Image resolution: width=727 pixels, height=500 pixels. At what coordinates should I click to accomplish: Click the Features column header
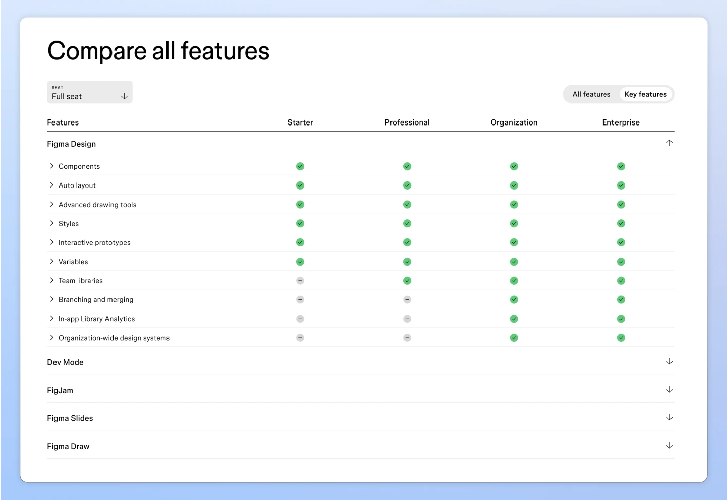pos(63,122)
